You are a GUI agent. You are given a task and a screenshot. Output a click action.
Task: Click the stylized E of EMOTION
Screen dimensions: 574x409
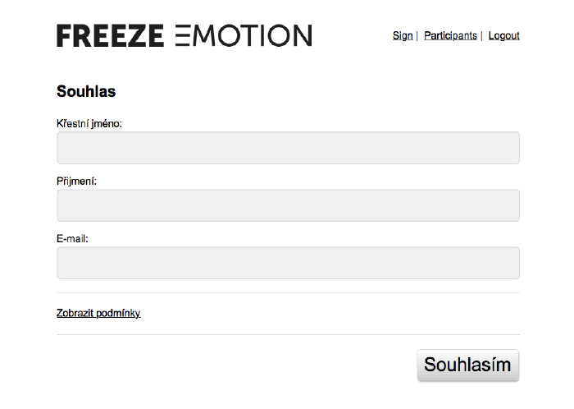(182, 35)
